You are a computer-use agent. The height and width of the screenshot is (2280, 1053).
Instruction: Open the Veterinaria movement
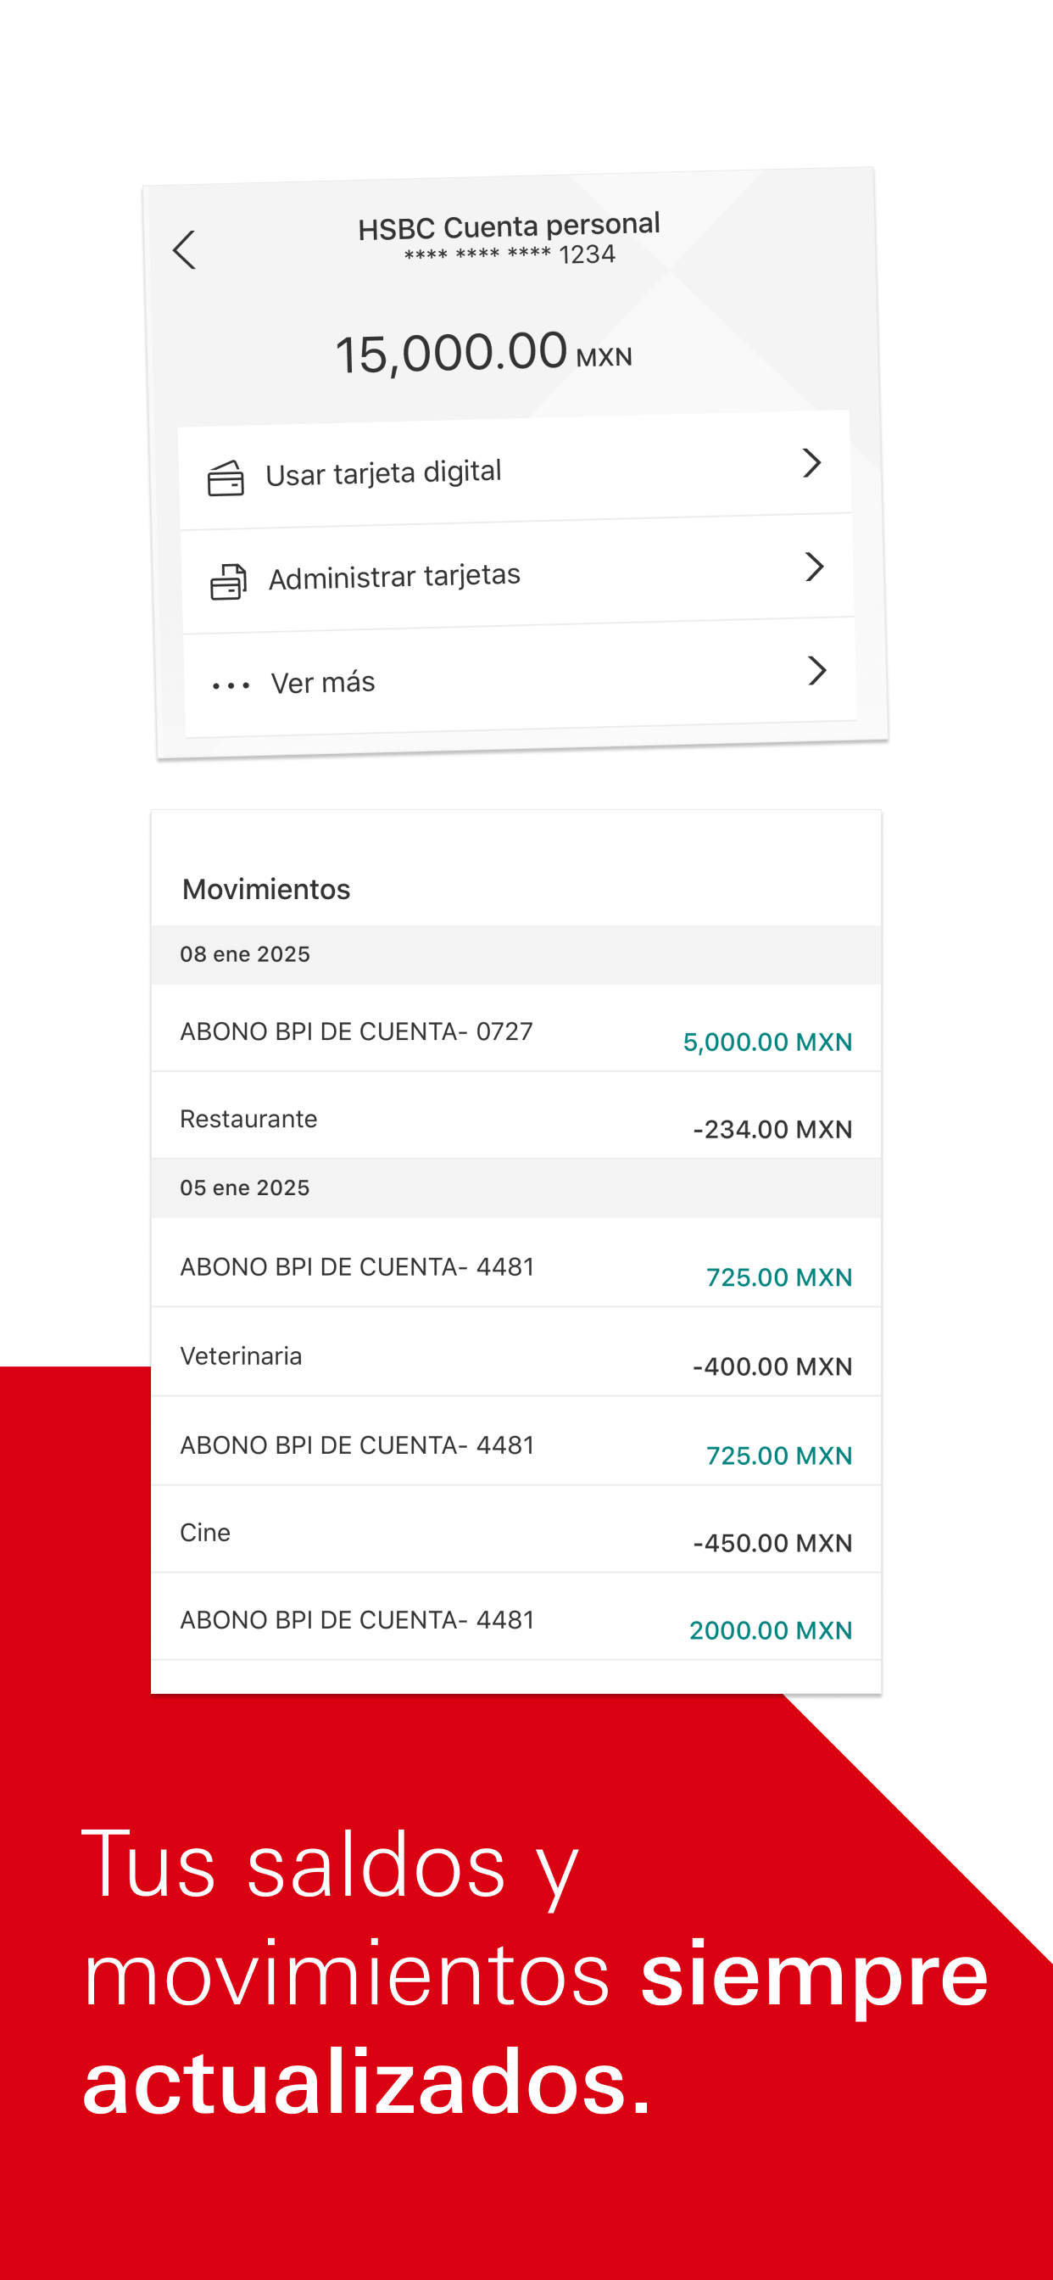click(x=515, y=1352)
